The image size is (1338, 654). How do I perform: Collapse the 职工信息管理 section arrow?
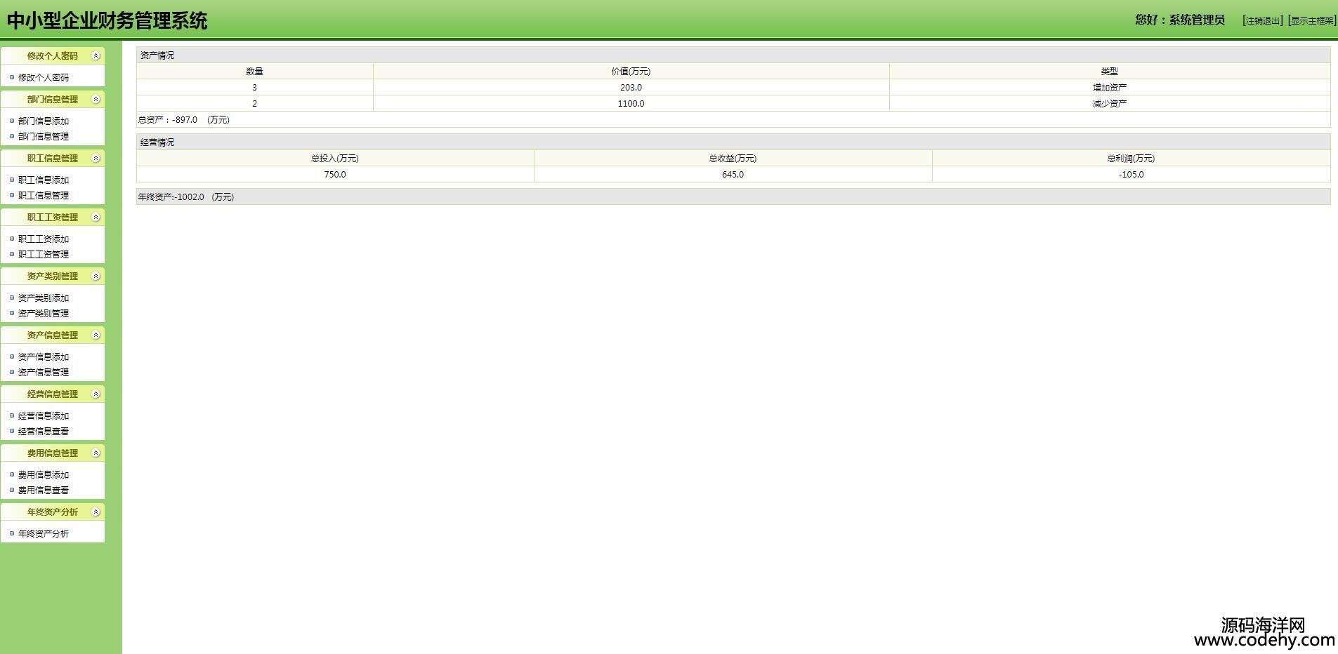pyautogui.click(x=96, y=159)
